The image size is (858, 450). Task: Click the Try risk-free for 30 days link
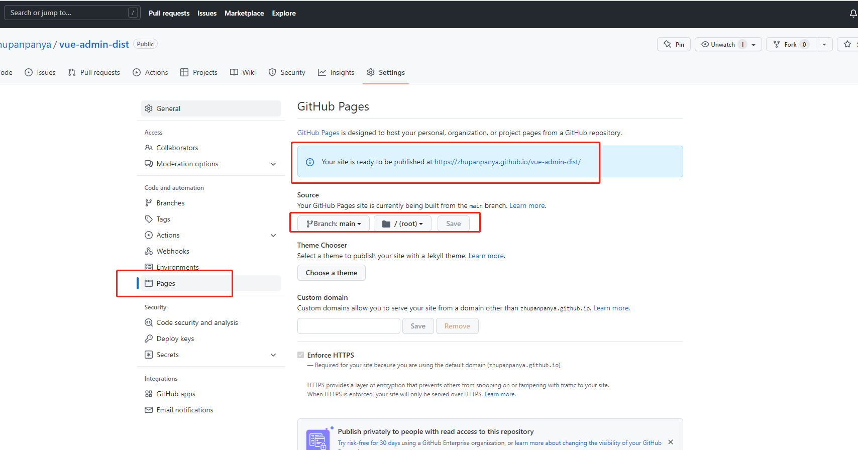pyautogui.click(x=369, y=443)
